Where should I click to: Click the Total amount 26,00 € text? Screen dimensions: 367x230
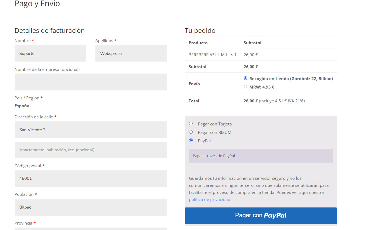pos(251,101)
